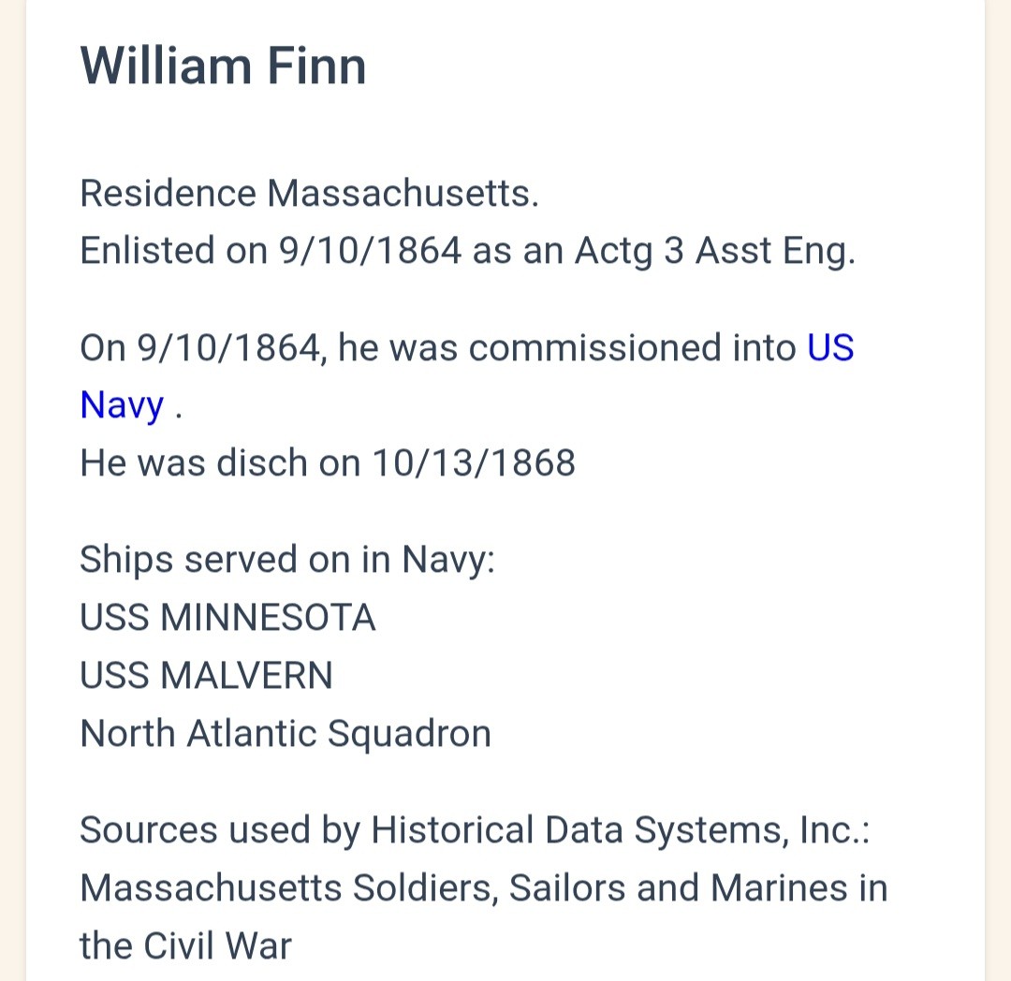Click the word commissioned in the paragraph

coord(632,348)
